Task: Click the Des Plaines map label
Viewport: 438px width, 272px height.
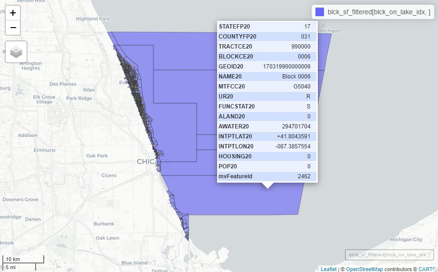Action: [x=63, y=84]
